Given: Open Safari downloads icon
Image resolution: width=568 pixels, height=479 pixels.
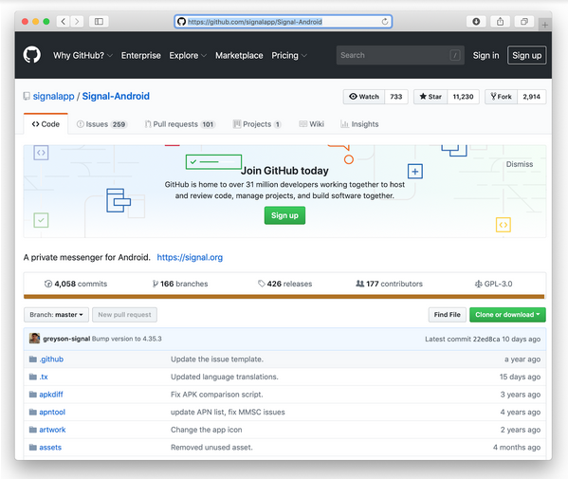Looking at the screenshot, I should (x=476, y=22).
